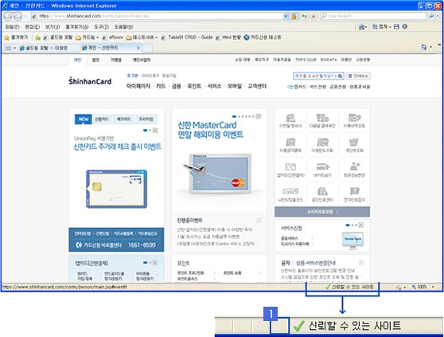Select the 가맹점 site section tab
444x337 pixels.
116,60
